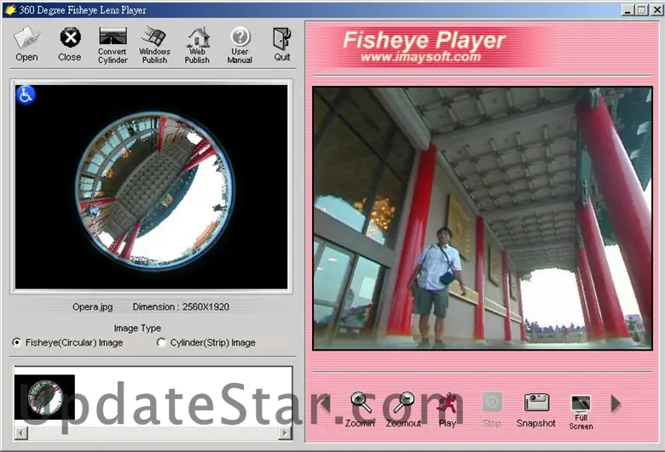Select Fisheye(Circular) Image radio button
The width and height of the screenshot is (665, 452).
(18, 342)
